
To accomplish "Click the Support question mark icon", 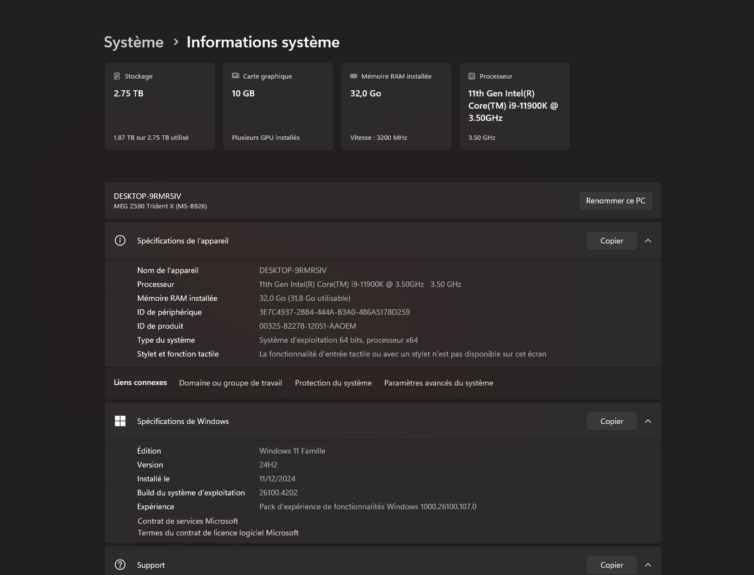I will pos(120,565).
